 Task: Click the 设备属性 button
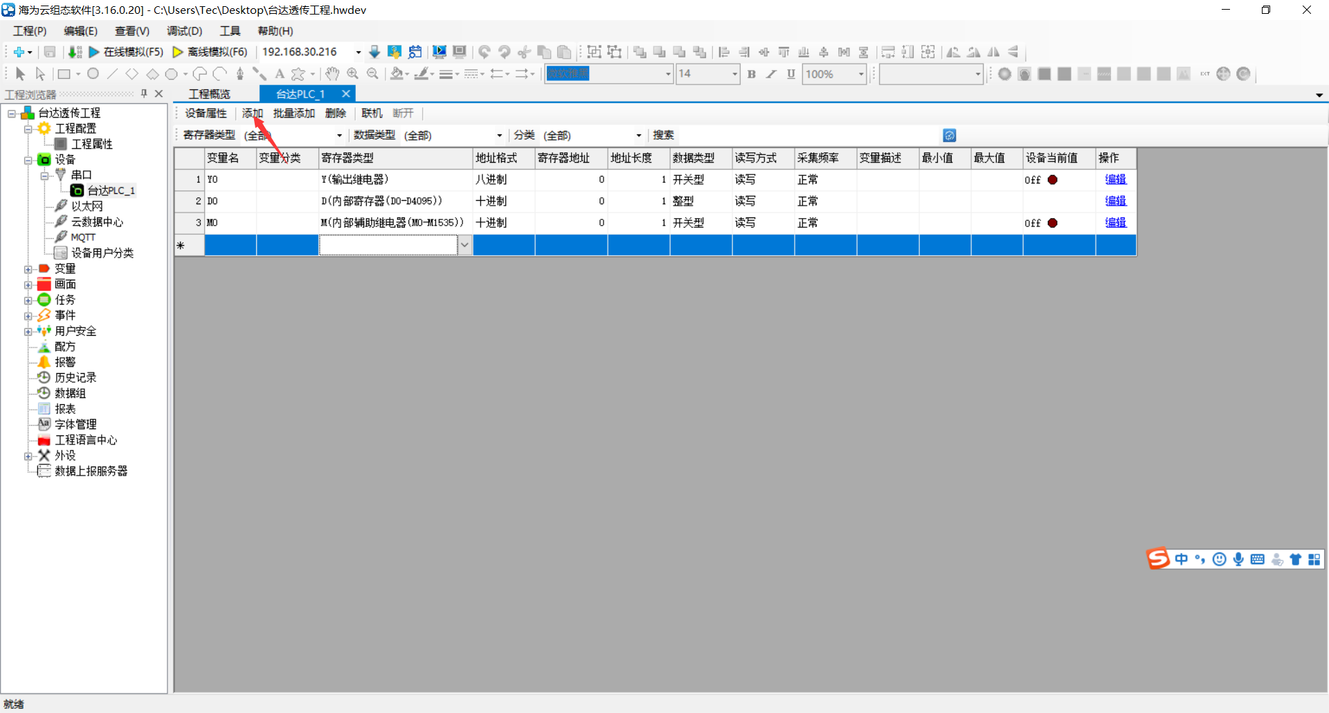(x=206, y=114)
